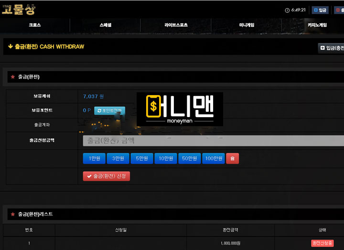Go to the 라이브스포츠 menu
The image size is (344, 250).
176,25
